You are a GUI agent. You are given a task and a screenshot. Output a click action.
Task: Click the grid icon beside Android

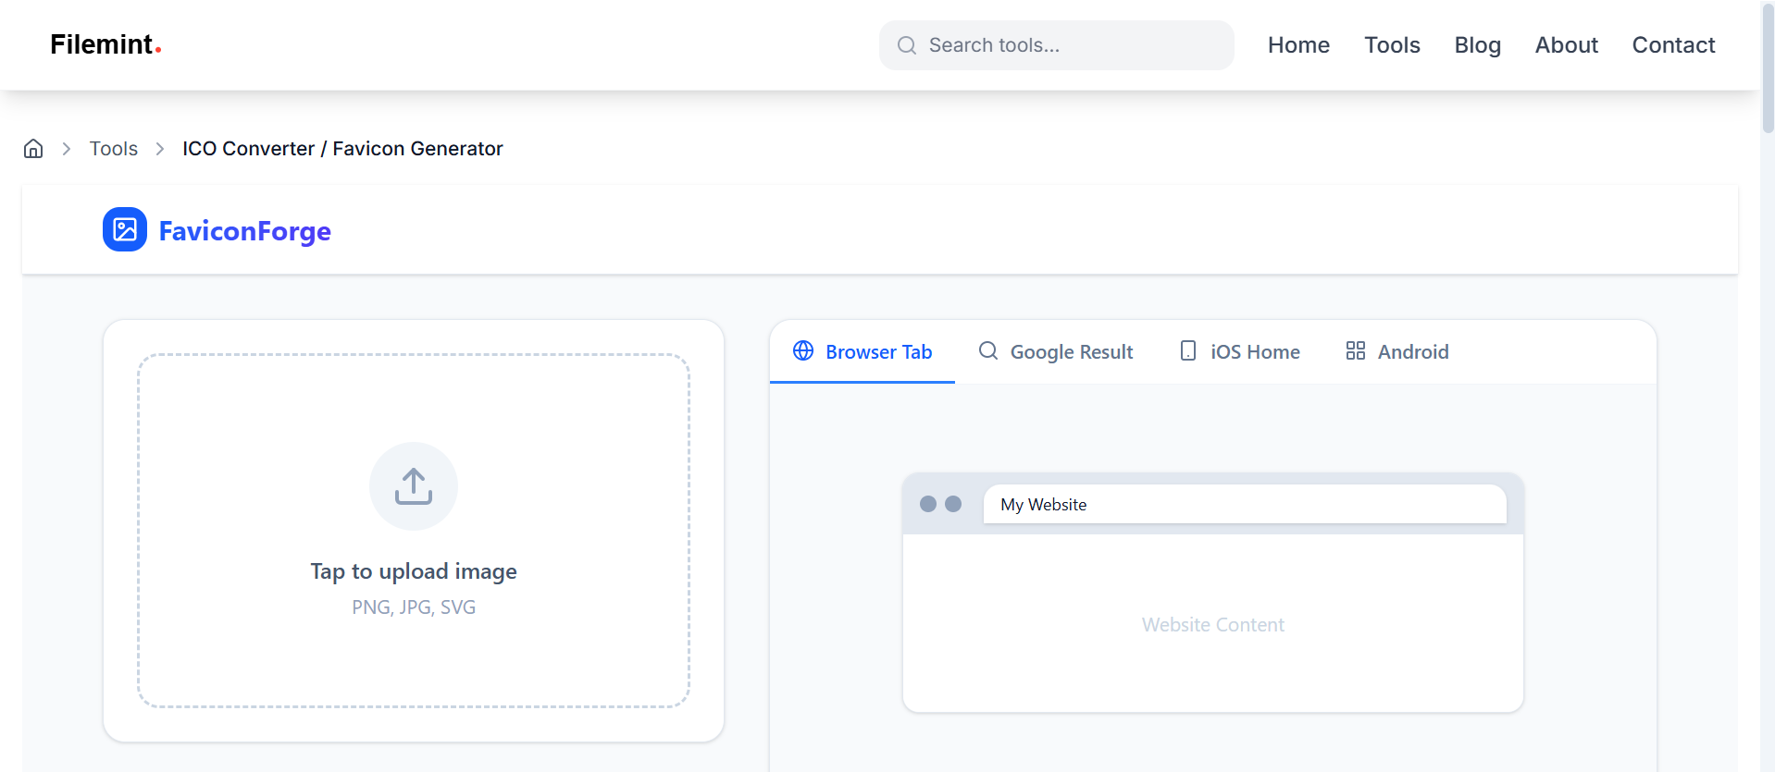pyautogui.click(x=1356, y=350)
